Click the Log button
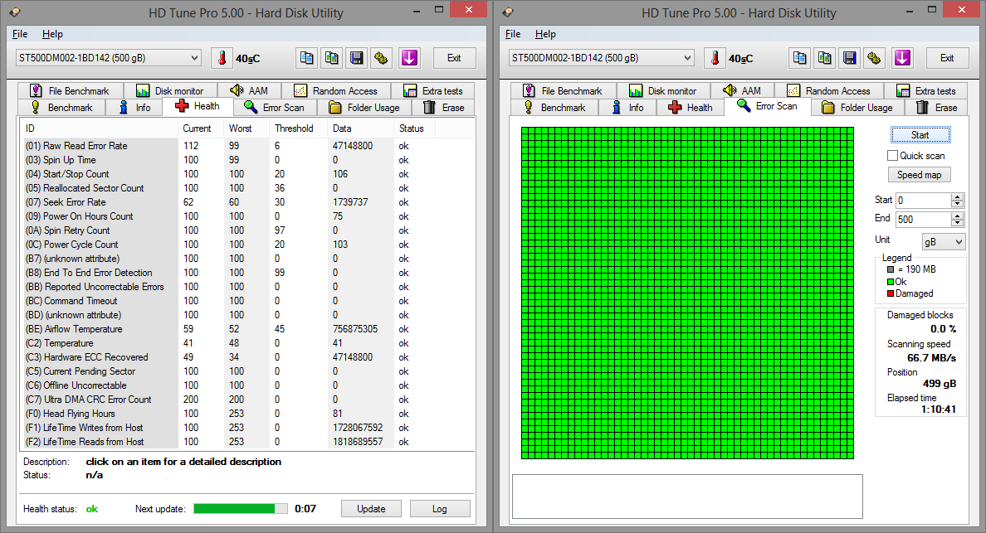986x533 pixels. [440, 508]
